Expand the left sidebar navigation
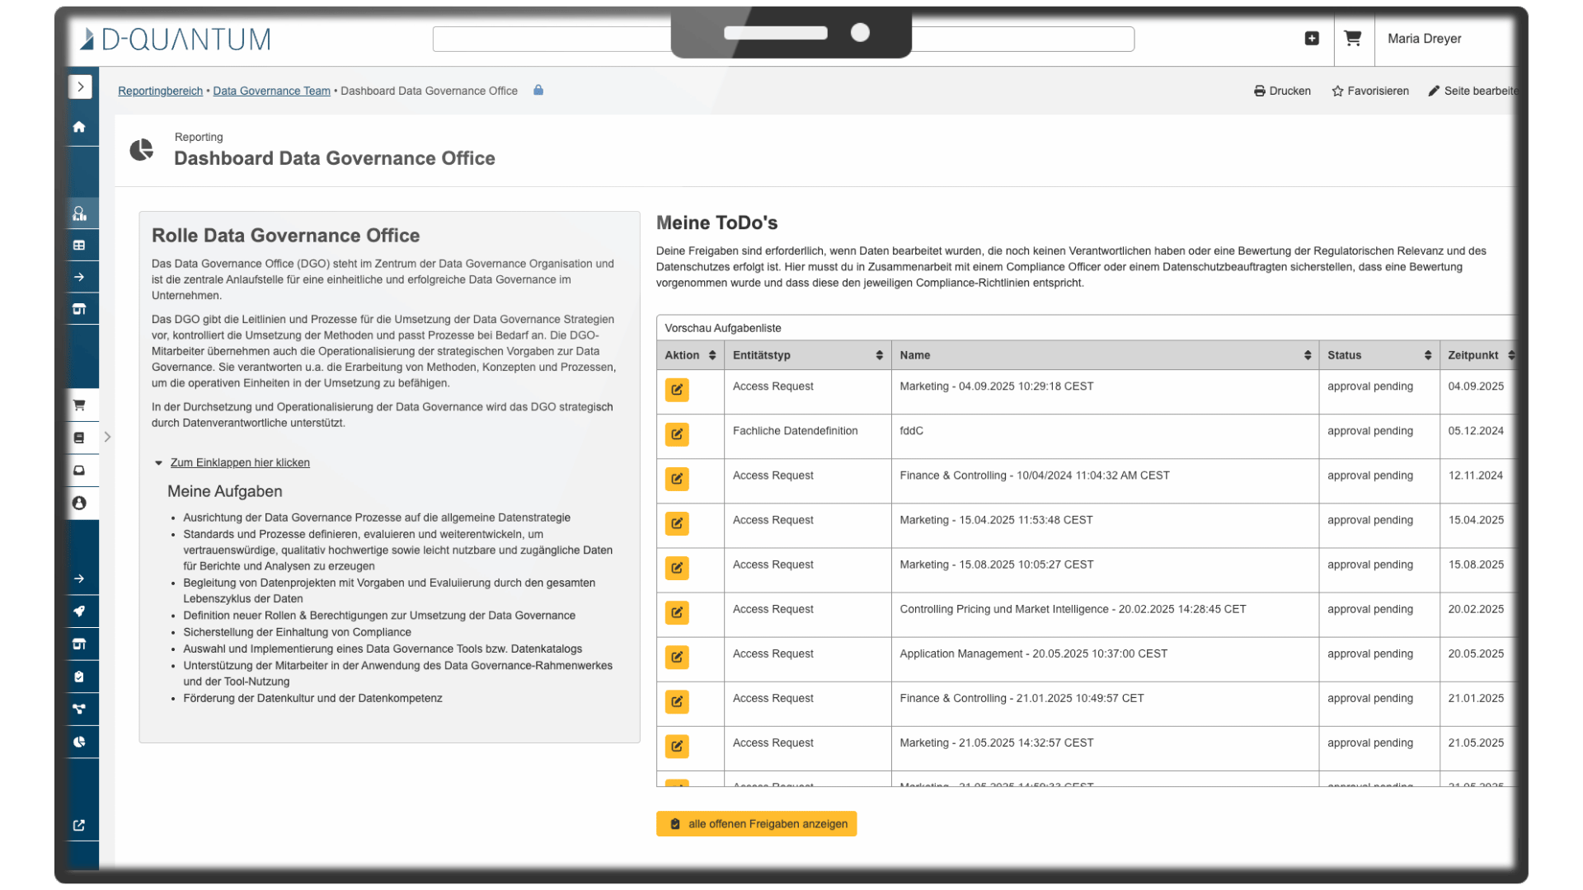Viewport: 1583px width, 890px height. (x=80, y=87)
